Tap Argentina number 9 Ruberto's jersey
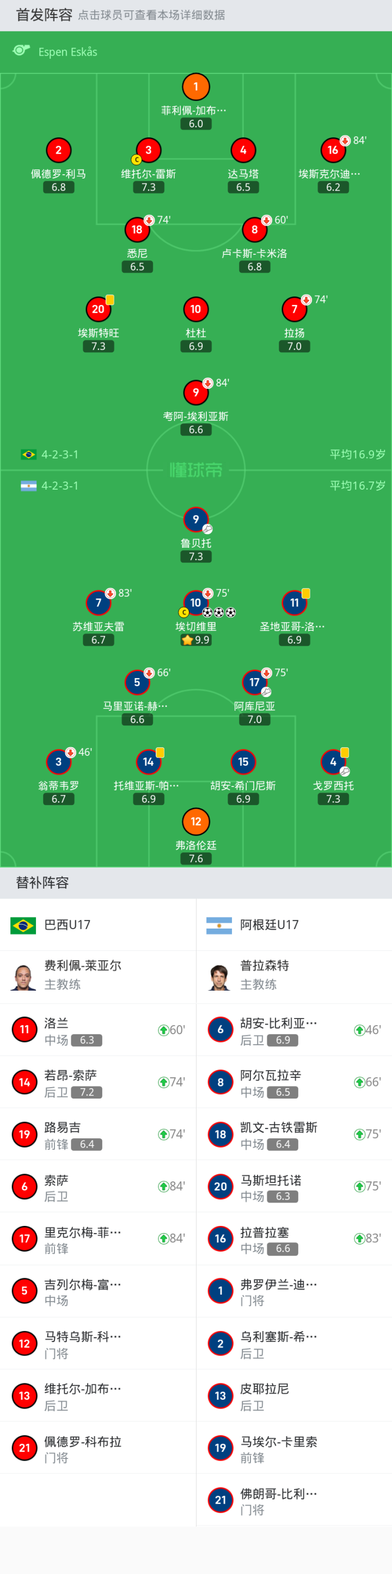This screenshot has width=392, height=1574. click(195, 520)
